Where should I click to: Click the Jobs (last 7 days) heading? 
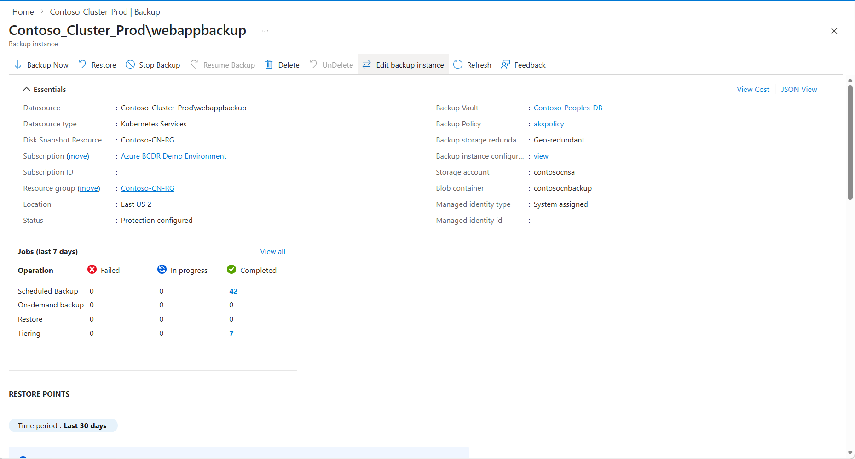[48, 252]
